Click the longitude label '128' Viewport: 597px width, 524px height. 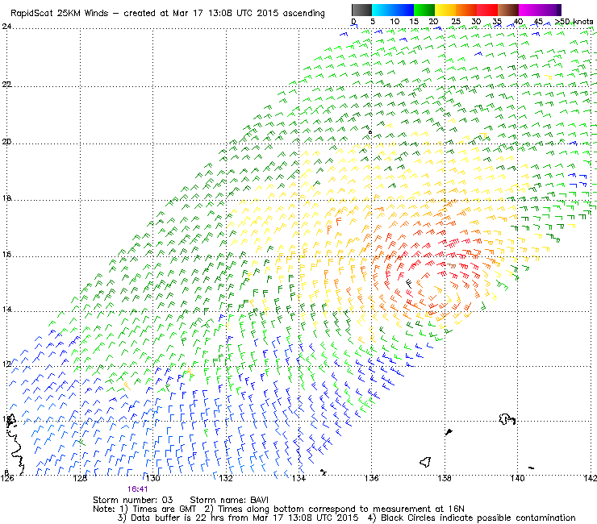[81, 478]
